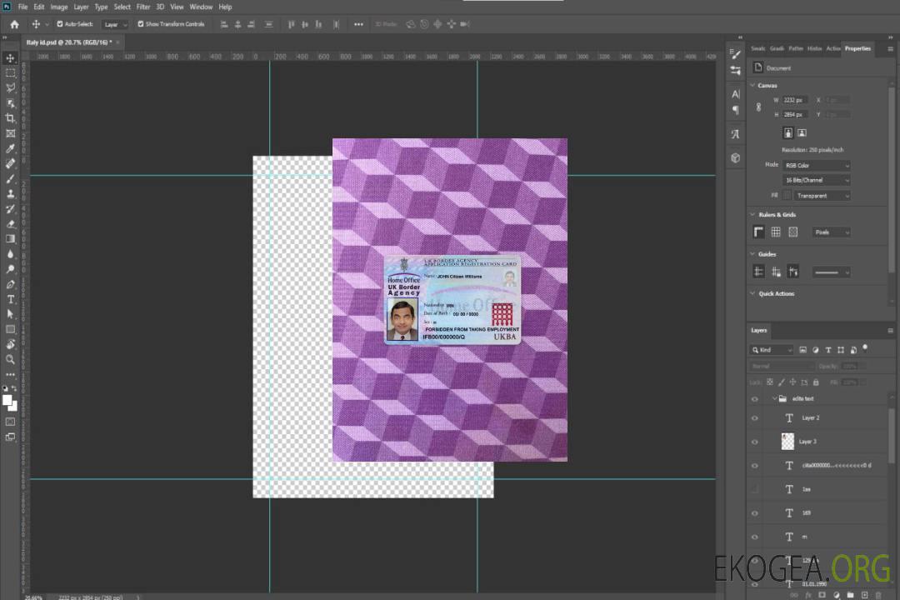Screen dimensions: 900x600
Task: Select the Horizontal Type tool
Action: pyautogui.click(x=11, y=299)
